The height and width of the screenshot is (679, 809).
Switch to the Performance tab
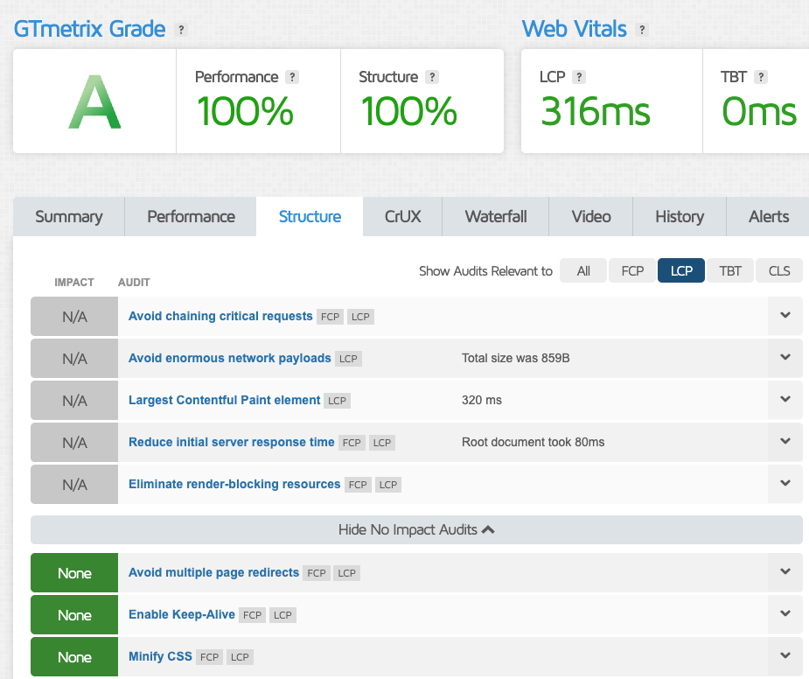click(x=191, y=216)
